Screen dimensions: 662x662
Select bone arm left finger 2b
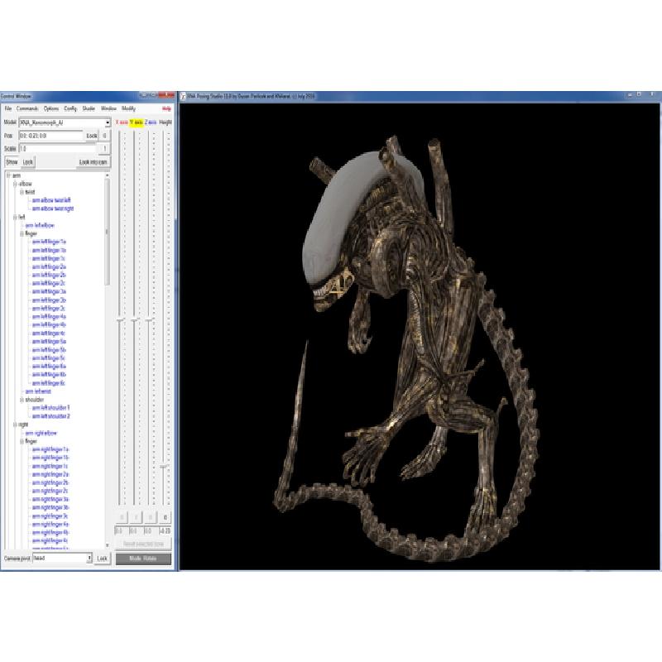click(49, 276)
